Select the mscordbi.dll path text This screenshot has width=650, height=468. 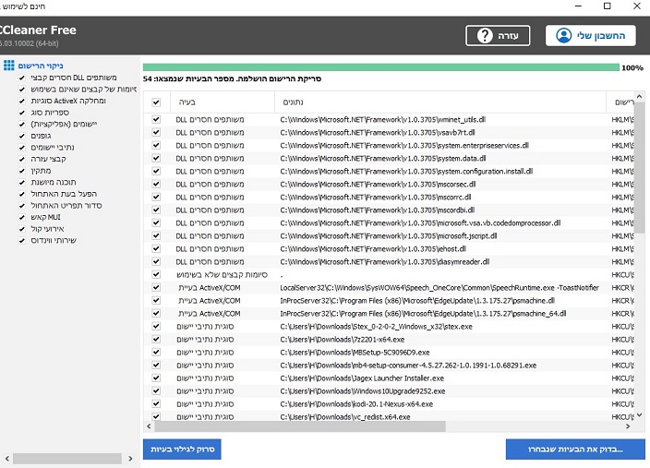coord(378,210)
